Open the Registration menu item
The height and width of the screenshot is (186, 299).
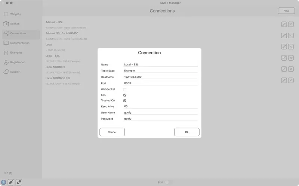(x=18, y=62)
